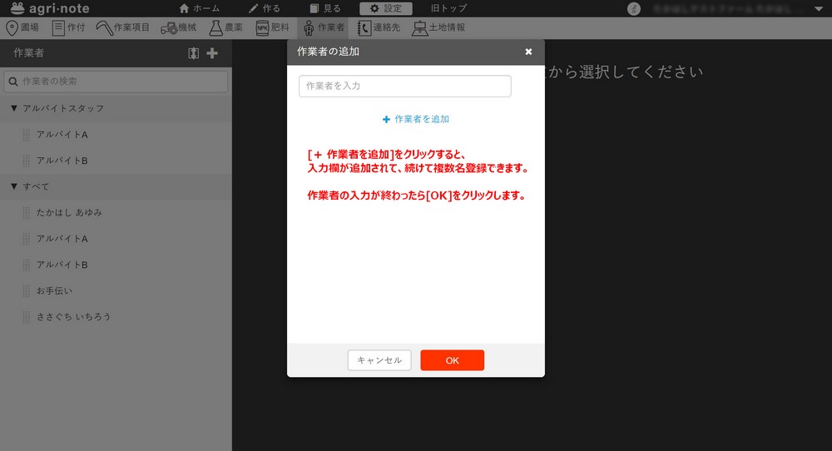Open the 設定 settings menu
Viewport: 832px width, 451px height.
(x=385, y=8)
